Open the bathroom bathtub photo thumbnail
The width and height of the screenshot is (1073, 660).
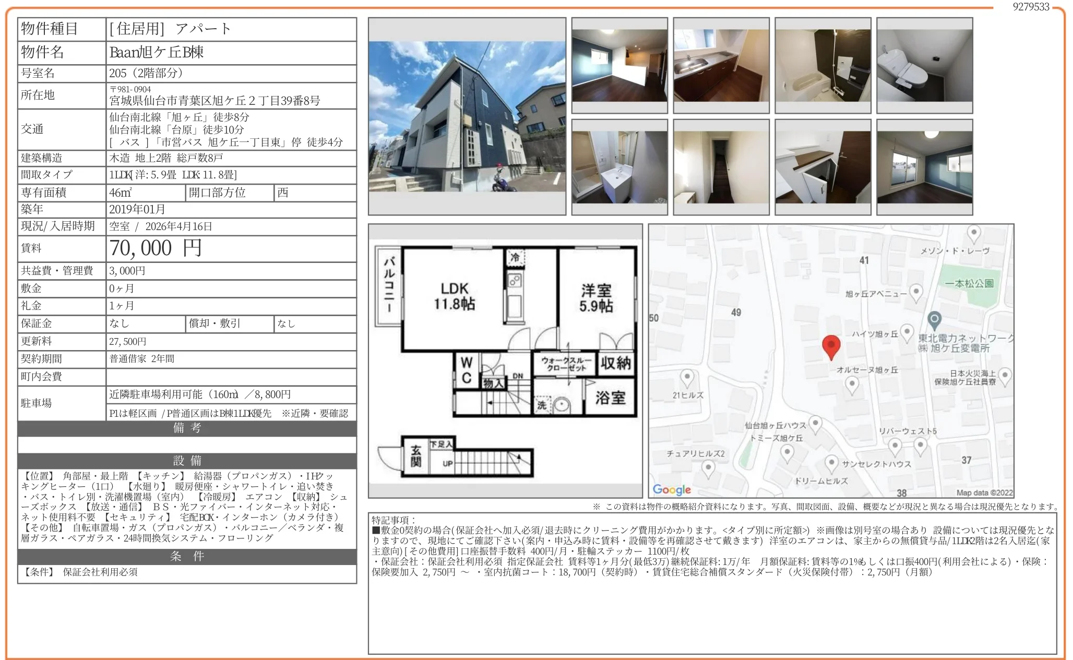click(822, 65)
